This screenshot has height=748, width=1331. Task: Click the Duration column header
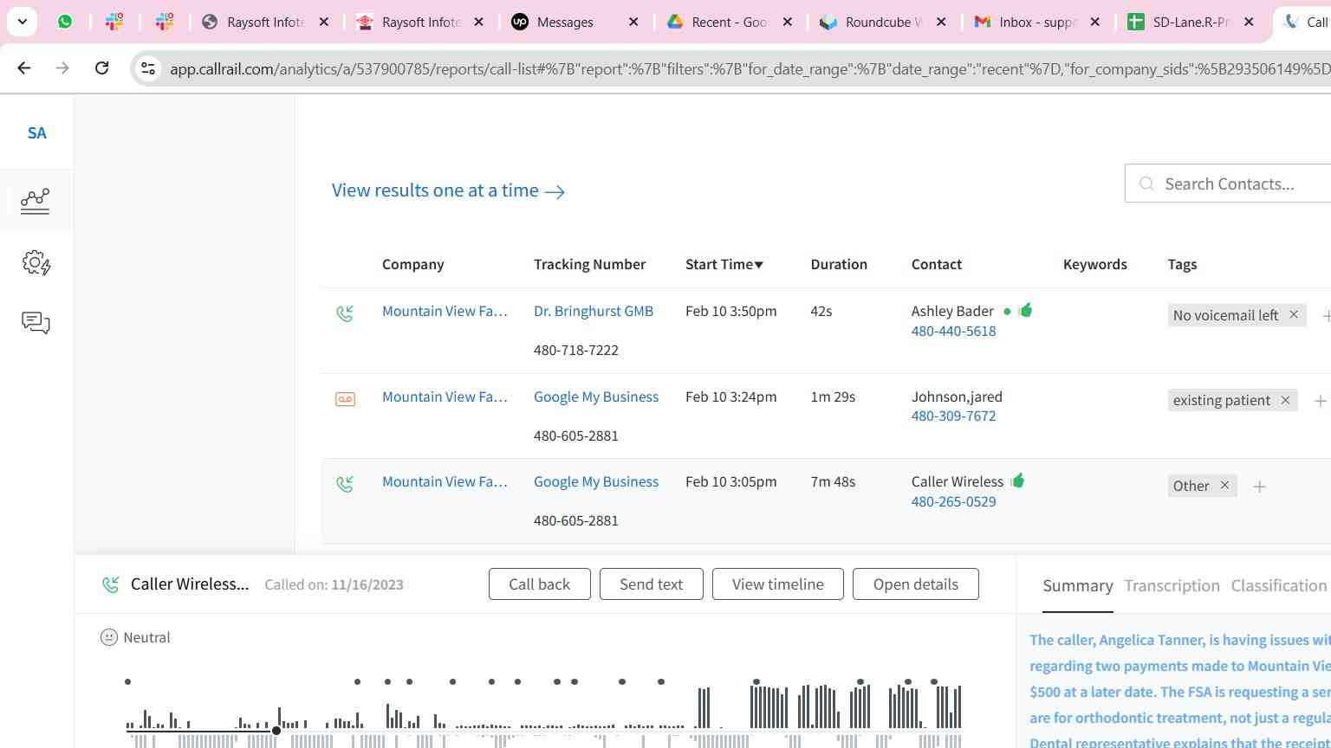point(839,264)
